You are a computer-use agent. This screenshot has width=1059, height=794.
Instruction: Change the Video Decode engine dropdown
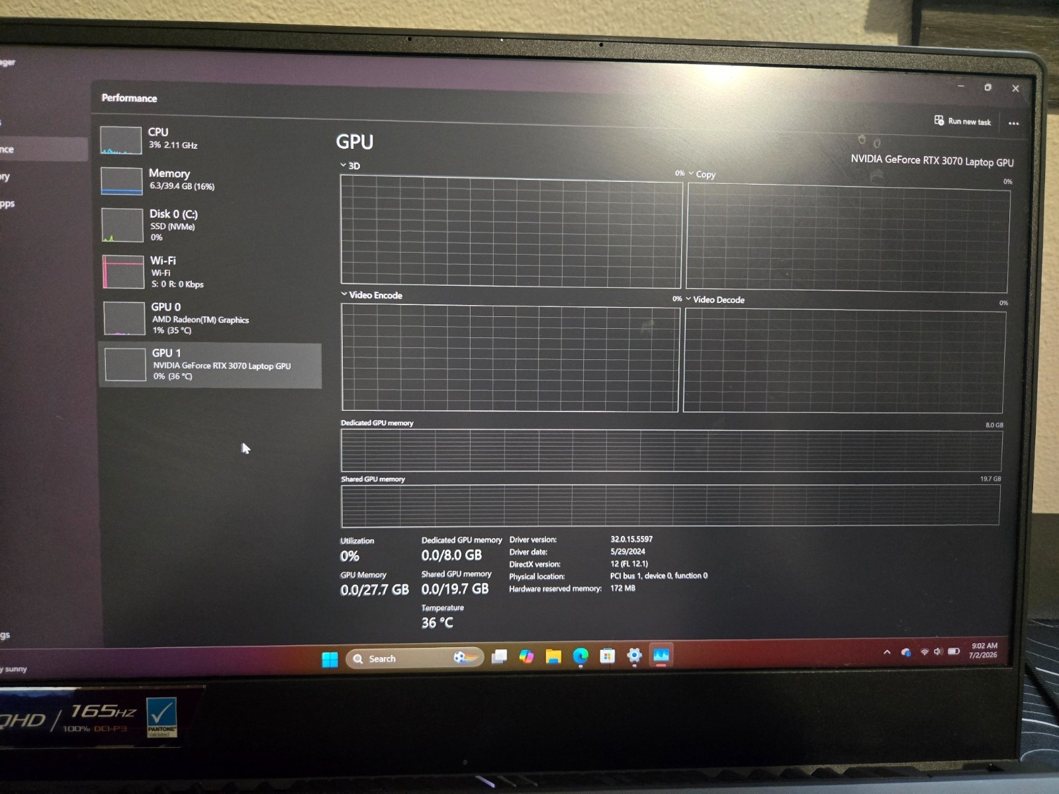coord(715,299)
